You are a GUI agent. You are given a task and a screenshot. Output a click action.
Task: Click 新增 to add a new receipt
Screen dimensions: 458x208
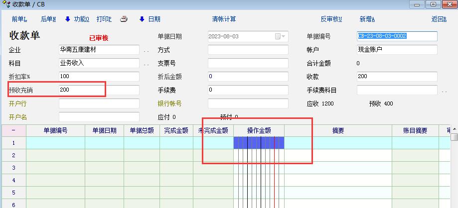click(367, 19)
